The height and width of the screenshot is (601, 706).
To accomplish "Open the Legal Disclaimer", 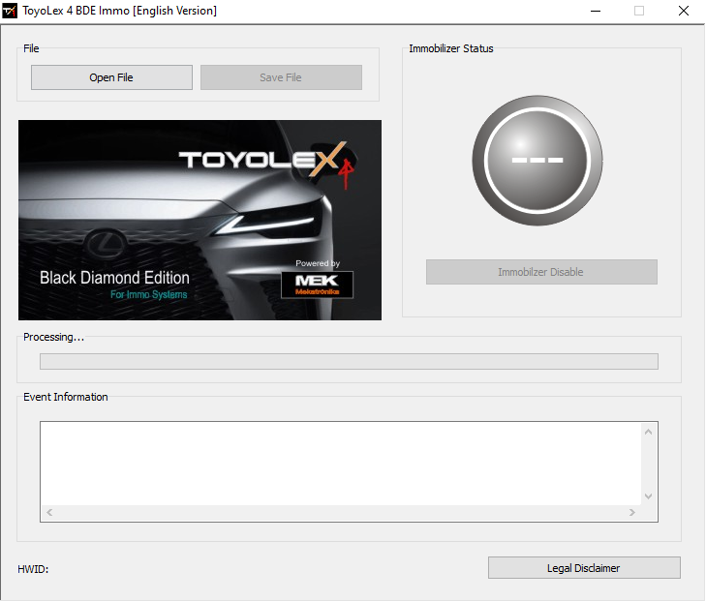I will (584, 568).
